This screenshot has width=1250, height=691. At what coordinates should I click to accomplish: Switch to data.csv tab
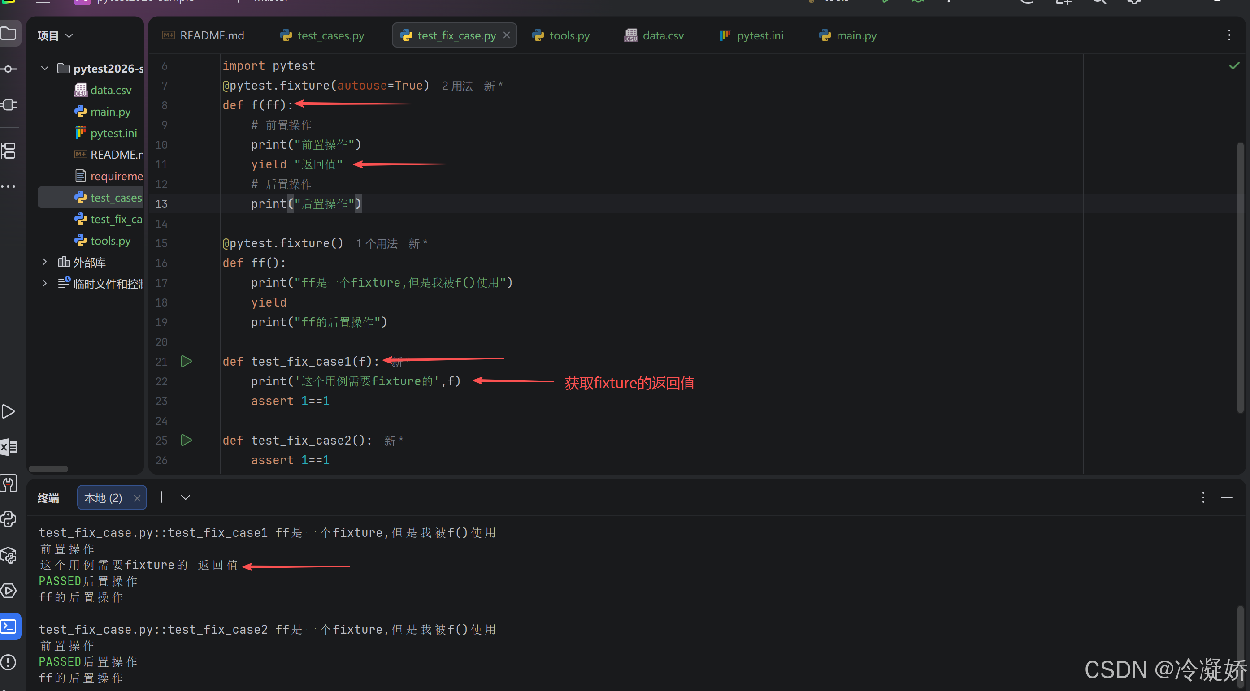click(654, 35)
